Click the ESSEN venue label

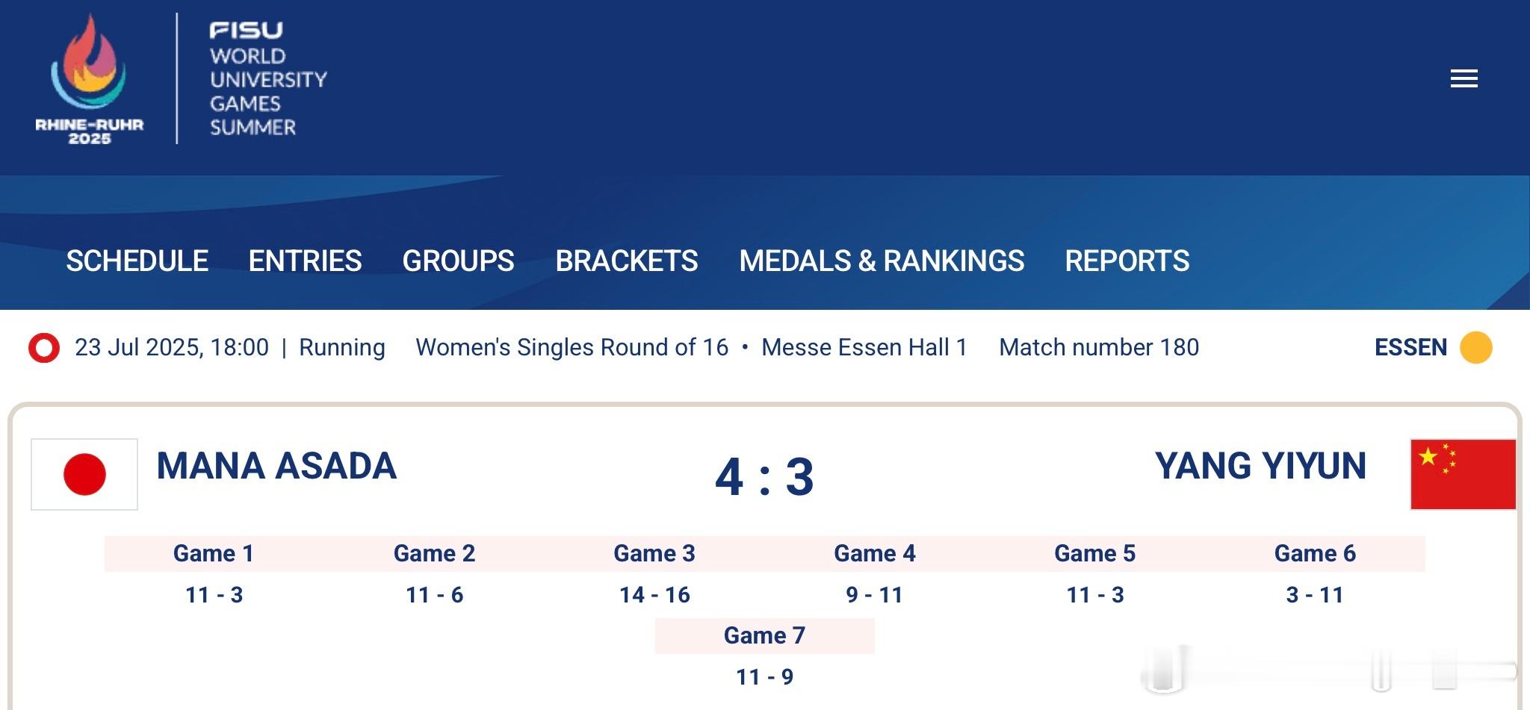pos(1410,348)
